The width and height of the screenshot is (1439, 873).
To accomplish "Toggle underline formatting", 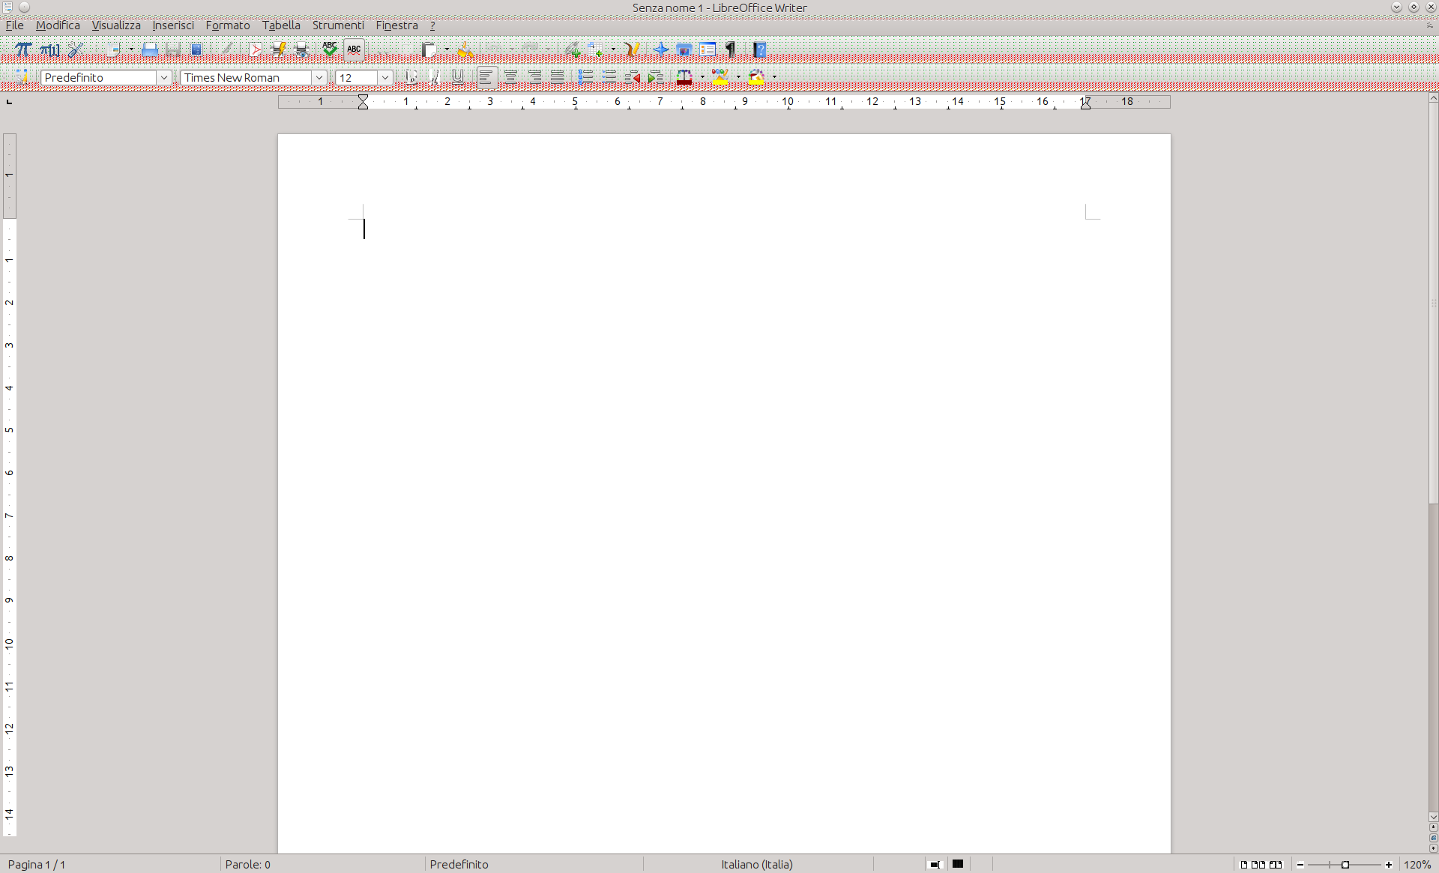I will 457,77.
